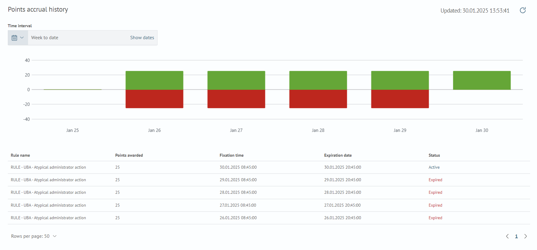This screenshot has height=250, width=537.
Task: Click the red bar for Jan 29
Action: (x=400, y=99)
